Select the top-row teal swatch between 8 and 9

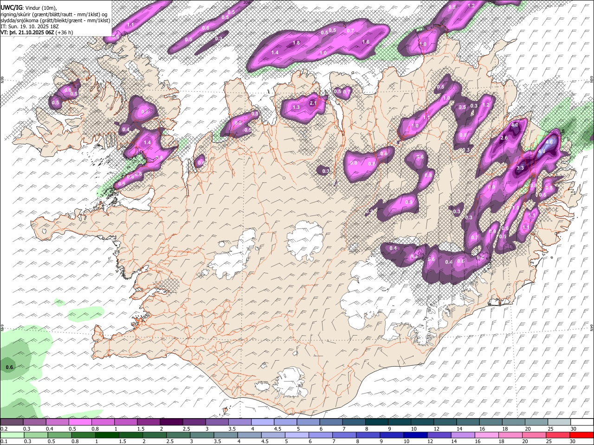tap(376, 422)
